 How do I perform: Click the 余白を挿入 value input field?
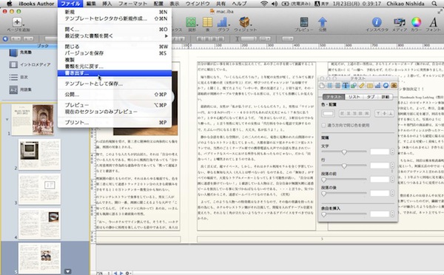click(x=380, y=214)
